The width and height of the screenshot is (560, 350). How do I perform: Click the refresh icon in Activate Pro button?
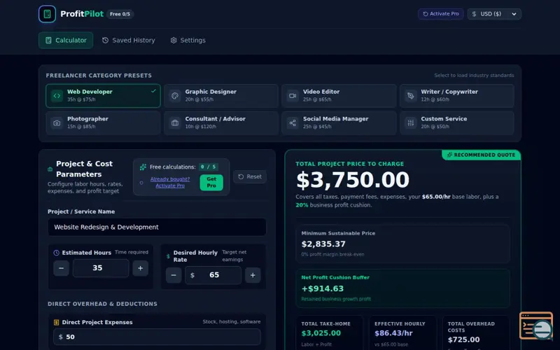[x=426, y=14]
